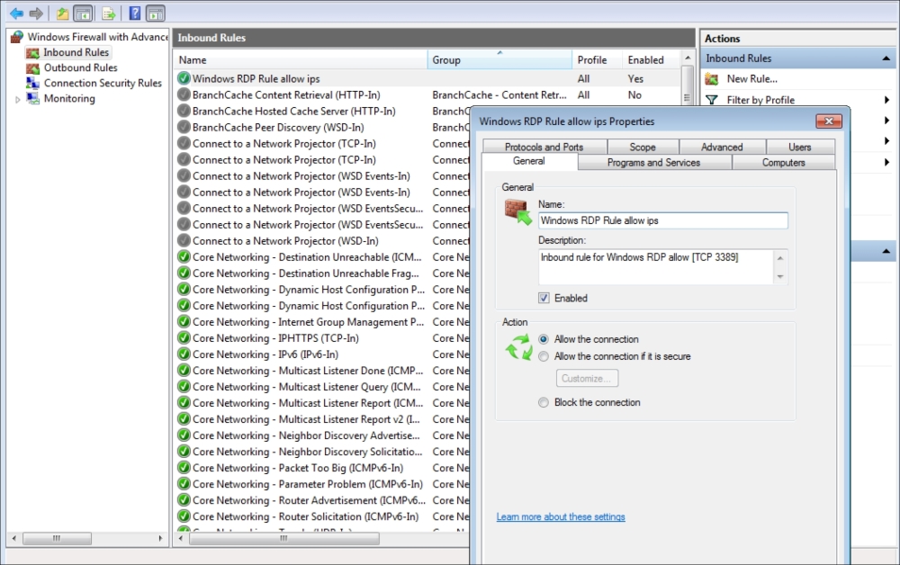Open 'Learn more about these settings' link
The width and height of the screenshot is (900, 565).
click(561, 517)
